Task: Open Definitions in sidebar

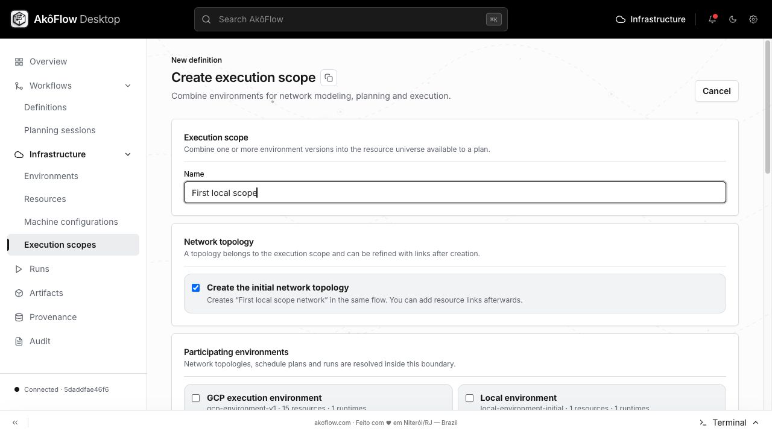Action: (45, 107)
